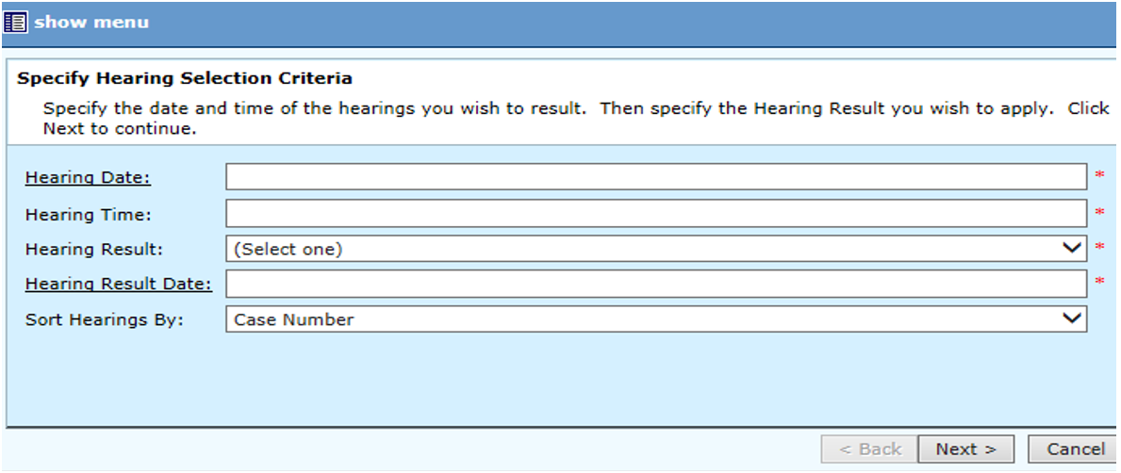This screenshot has width=1121, height=473.
Task: Open the Sort Hearings By 'Case Number' dropdown
Action: click(x=641, y=319)
